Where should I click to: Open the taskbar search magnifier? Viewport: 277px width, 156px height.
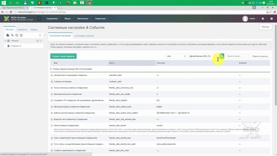click(10, 3)
